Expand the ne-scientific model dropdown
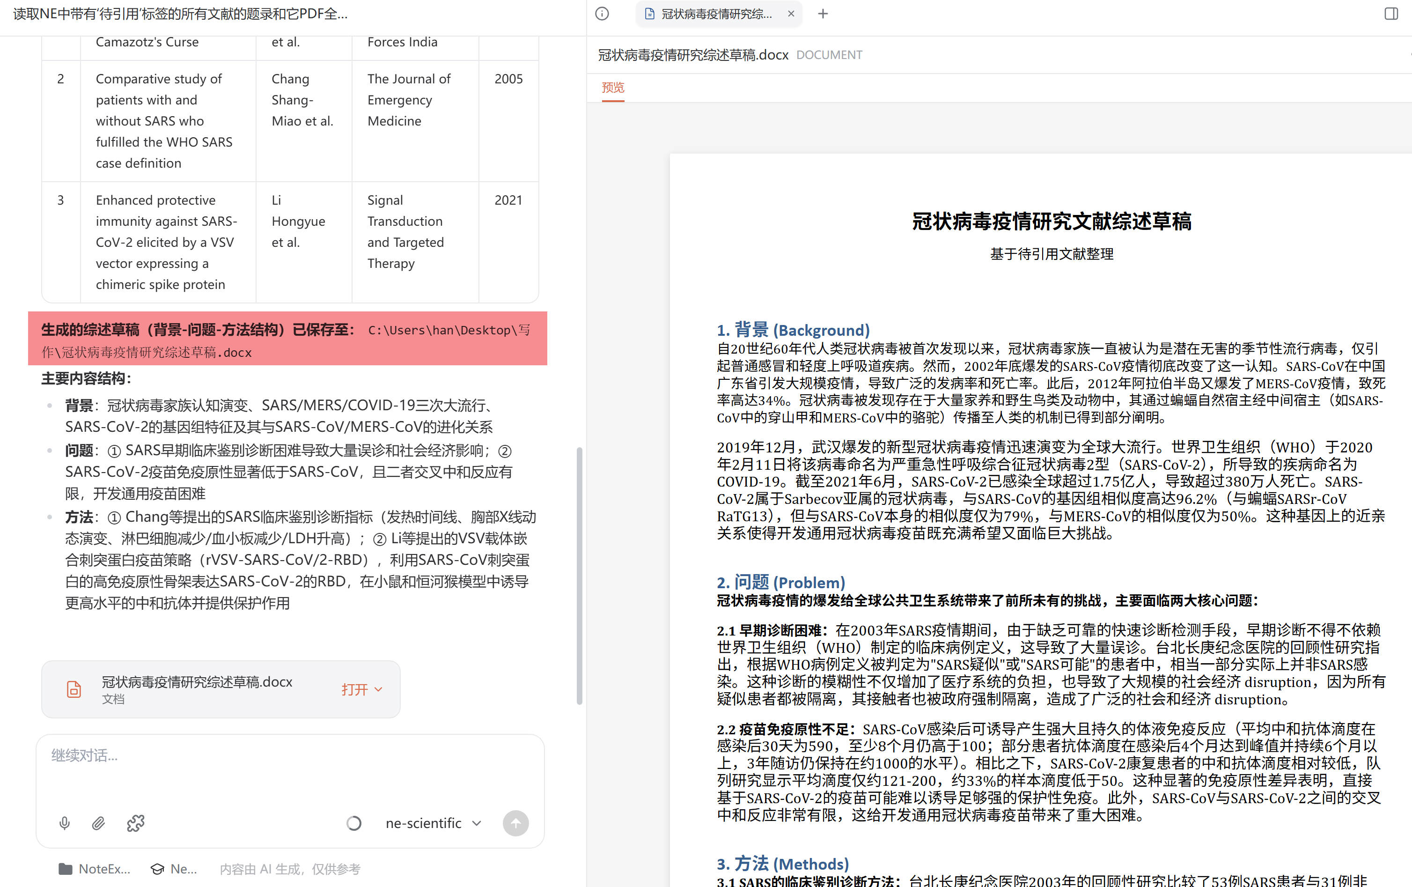The width and height of the screenshot is (1412, 887). click(x=434, y=823)
